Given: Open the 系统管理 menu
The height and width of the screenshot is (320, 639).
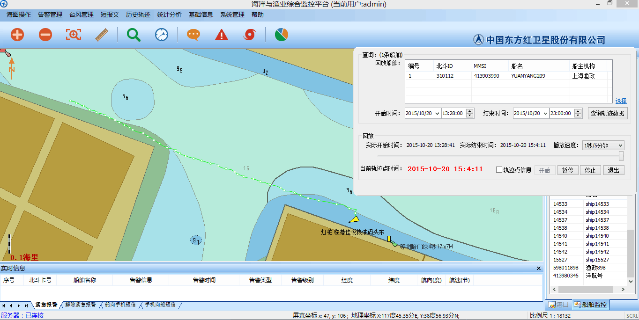Looking at the screenshot, I should [232, 15].
